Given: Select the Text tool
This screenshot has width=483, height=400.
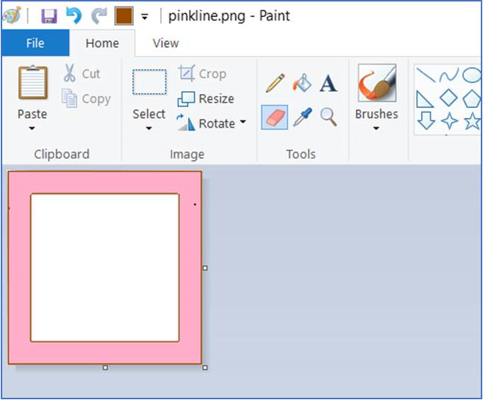Looking at the screenshot, I should point(329,84).
